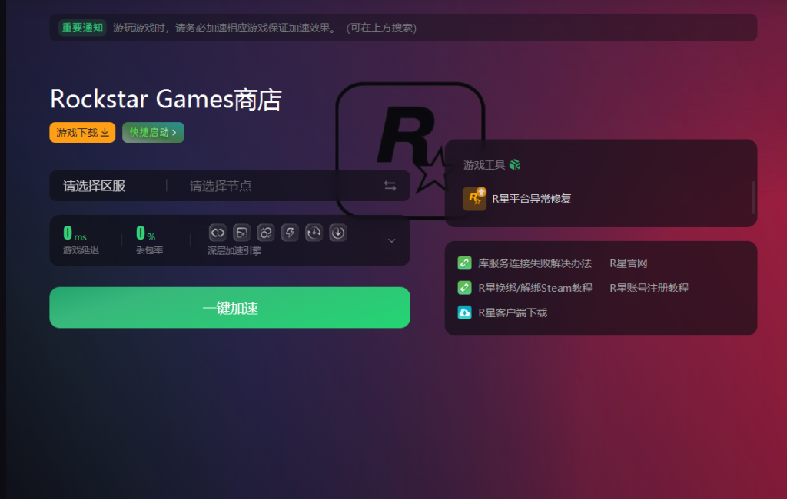This screenshot has width=787, height=499.
Task: Click the 0 ms 游戏延迟 latency value
Action: 75,233
